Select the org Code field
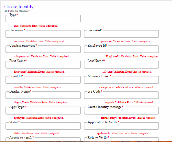Viewport: 172px width, 142px height. [121, 95]
